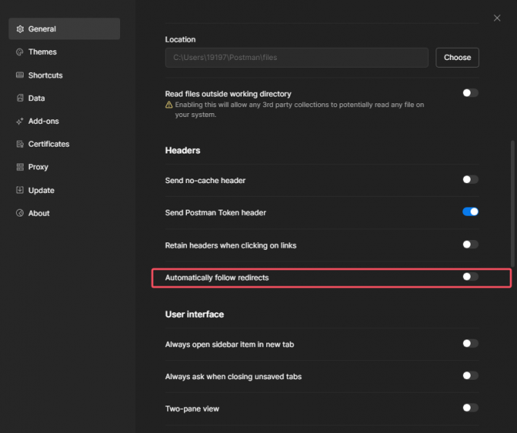Screen dimensions: 517x433
Task: Click the Data storage icon
Action: (20, 98)
